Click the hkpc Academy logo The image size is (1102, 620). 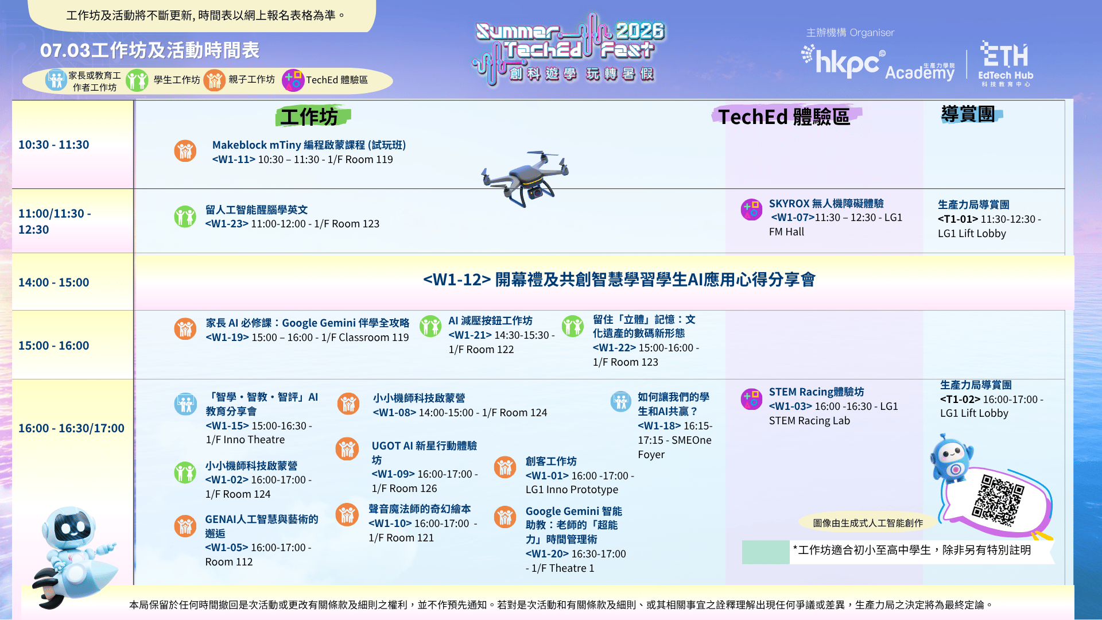878,63
